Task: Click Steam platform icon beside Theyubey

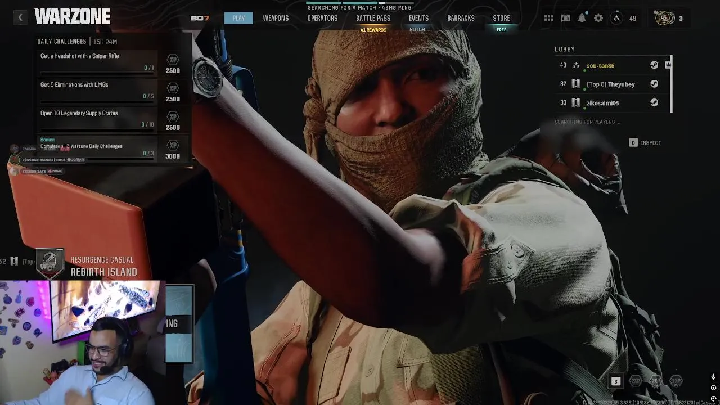Action: point(654,84)
